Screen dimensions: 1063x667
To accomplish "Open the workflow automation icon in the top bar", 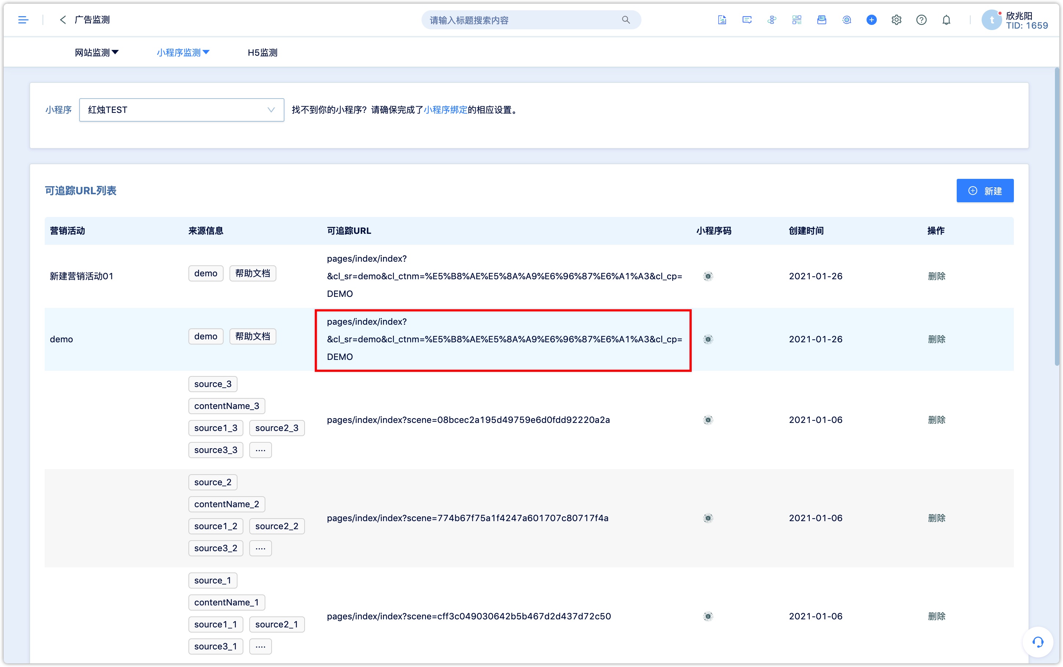I will pyautogui.click(x=772, y=20).
